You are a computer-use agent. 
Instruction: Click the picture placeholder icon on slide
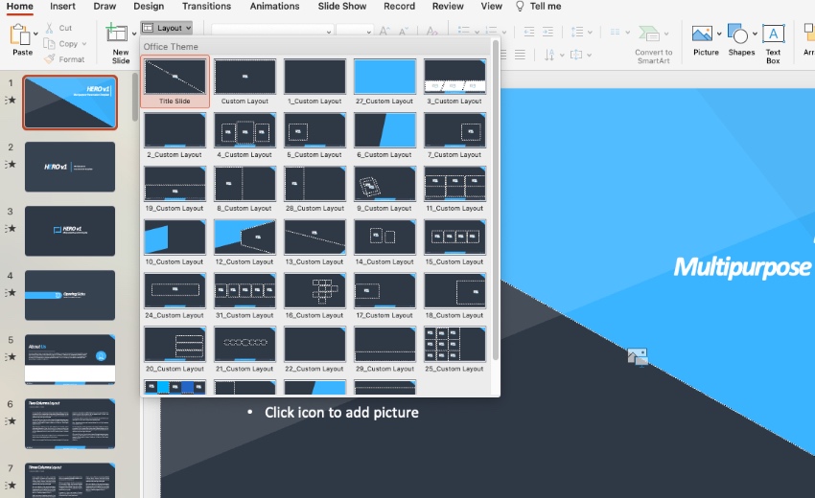pyautogui.click(x=638, y=357)
